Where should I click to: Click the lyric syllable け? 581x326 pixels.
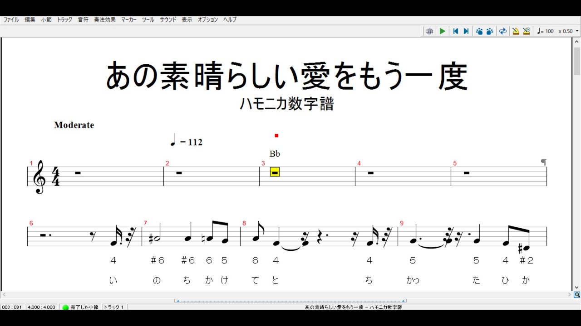tap(224, 280)
